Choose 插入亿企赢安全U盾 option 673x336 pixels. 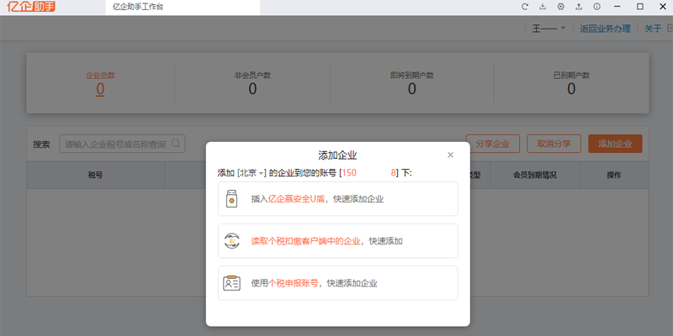(x=338, y=199)
